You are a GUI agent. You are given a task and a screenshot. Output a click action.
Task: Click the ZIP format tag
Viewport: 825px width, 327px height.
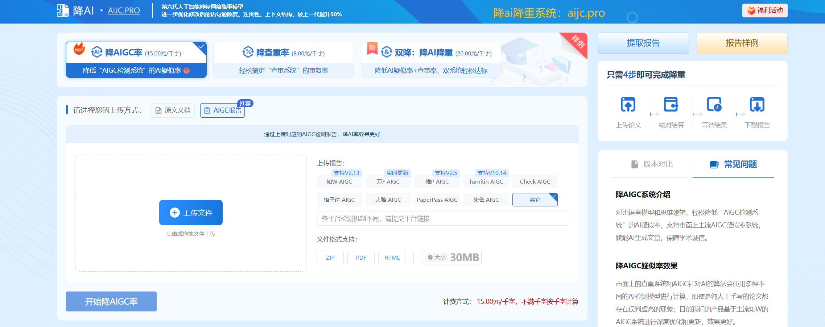pyautogui.click(x=330, y=257)
